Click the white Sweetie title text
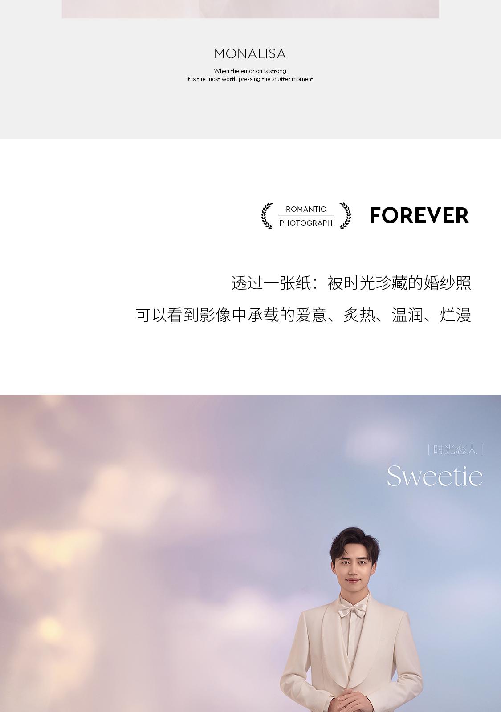Viewport: 501px width, 712px height. click(435, 476)
